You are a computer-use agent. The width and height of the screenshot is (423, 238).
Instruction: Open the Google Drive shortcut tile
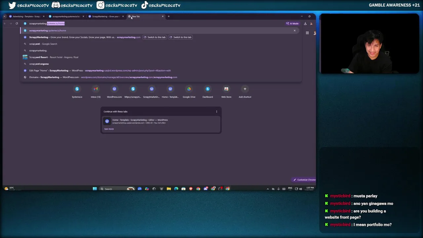tap(189, 92)
